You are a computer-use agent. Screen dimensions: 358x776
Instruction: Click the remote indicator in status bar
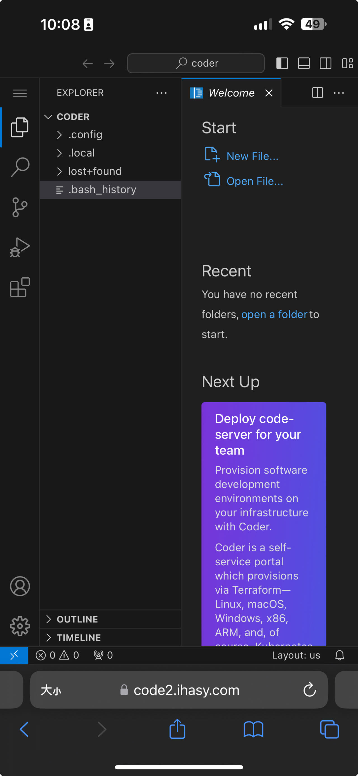click(x=14, y=655)
